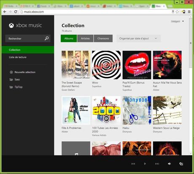Bookmark the page with the star icon

[177, 12]
